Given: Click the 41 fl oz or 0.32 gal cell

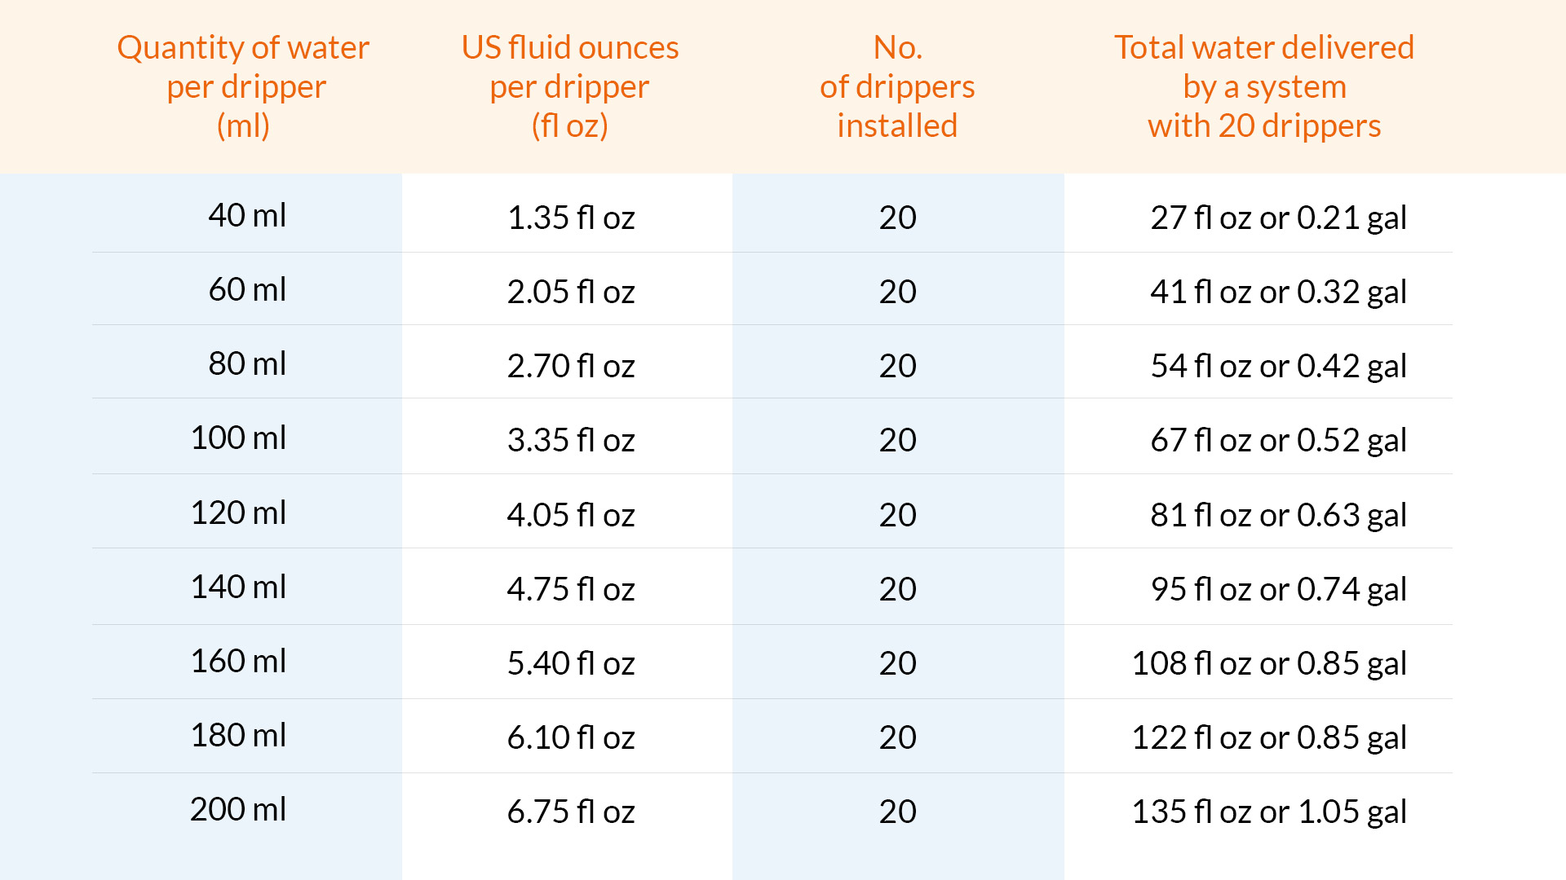Looking at the screenshot, I should [x=1278, y=292].
